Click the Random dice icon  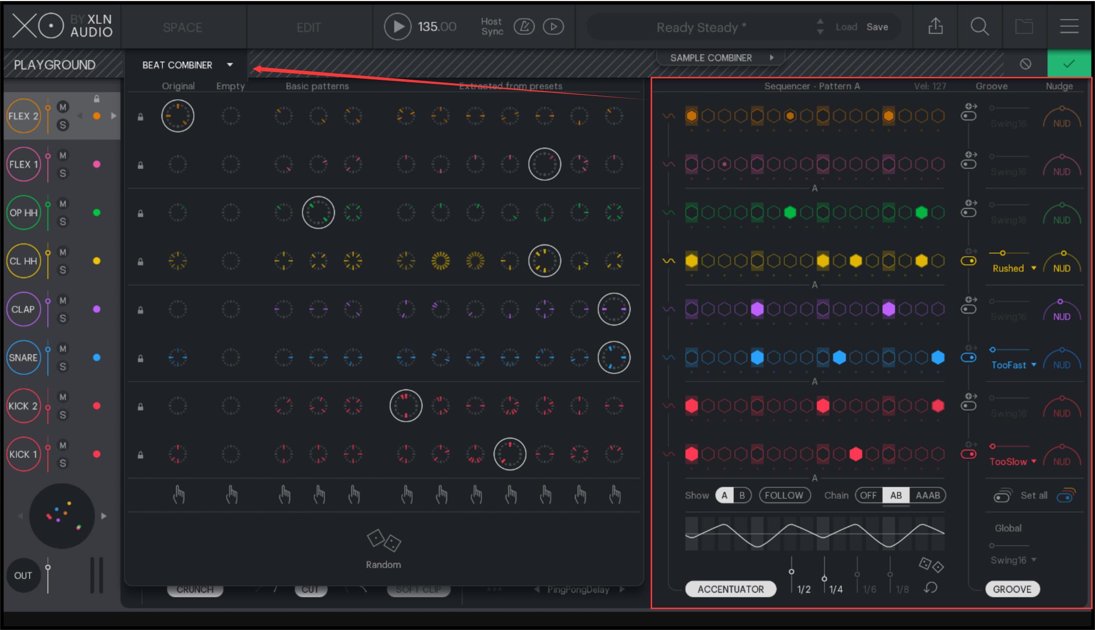(x=383, y=540)
